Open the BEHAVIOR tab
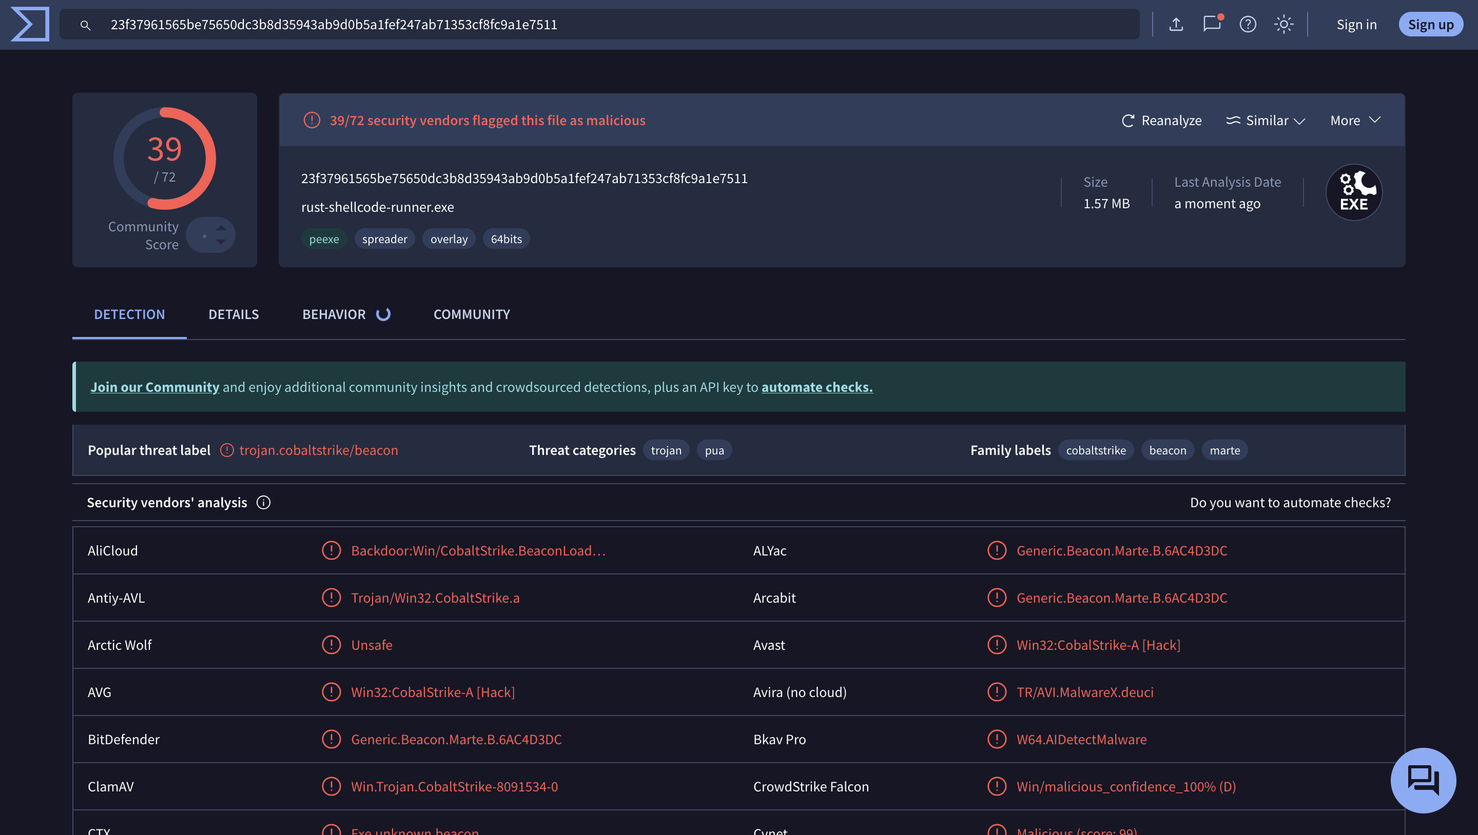 pos(346,314)
